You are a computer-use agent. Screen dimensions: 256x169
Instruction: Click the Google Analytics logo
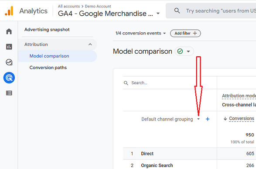pos(9,11)
